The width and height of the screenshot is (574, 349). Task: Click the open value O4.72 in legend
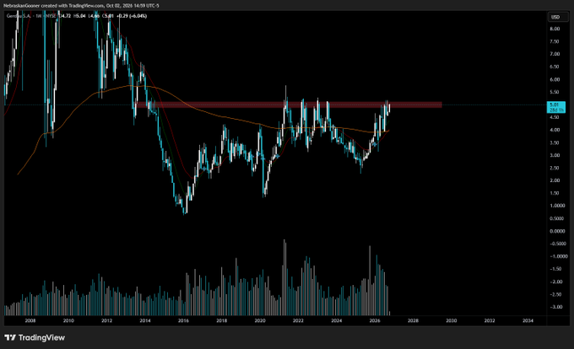tap(65, 16)
